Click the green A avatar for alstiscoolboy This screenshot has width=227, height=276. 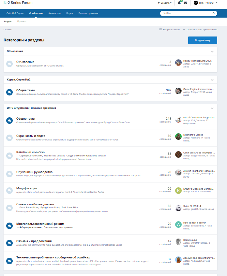click(x=178, y=224)
